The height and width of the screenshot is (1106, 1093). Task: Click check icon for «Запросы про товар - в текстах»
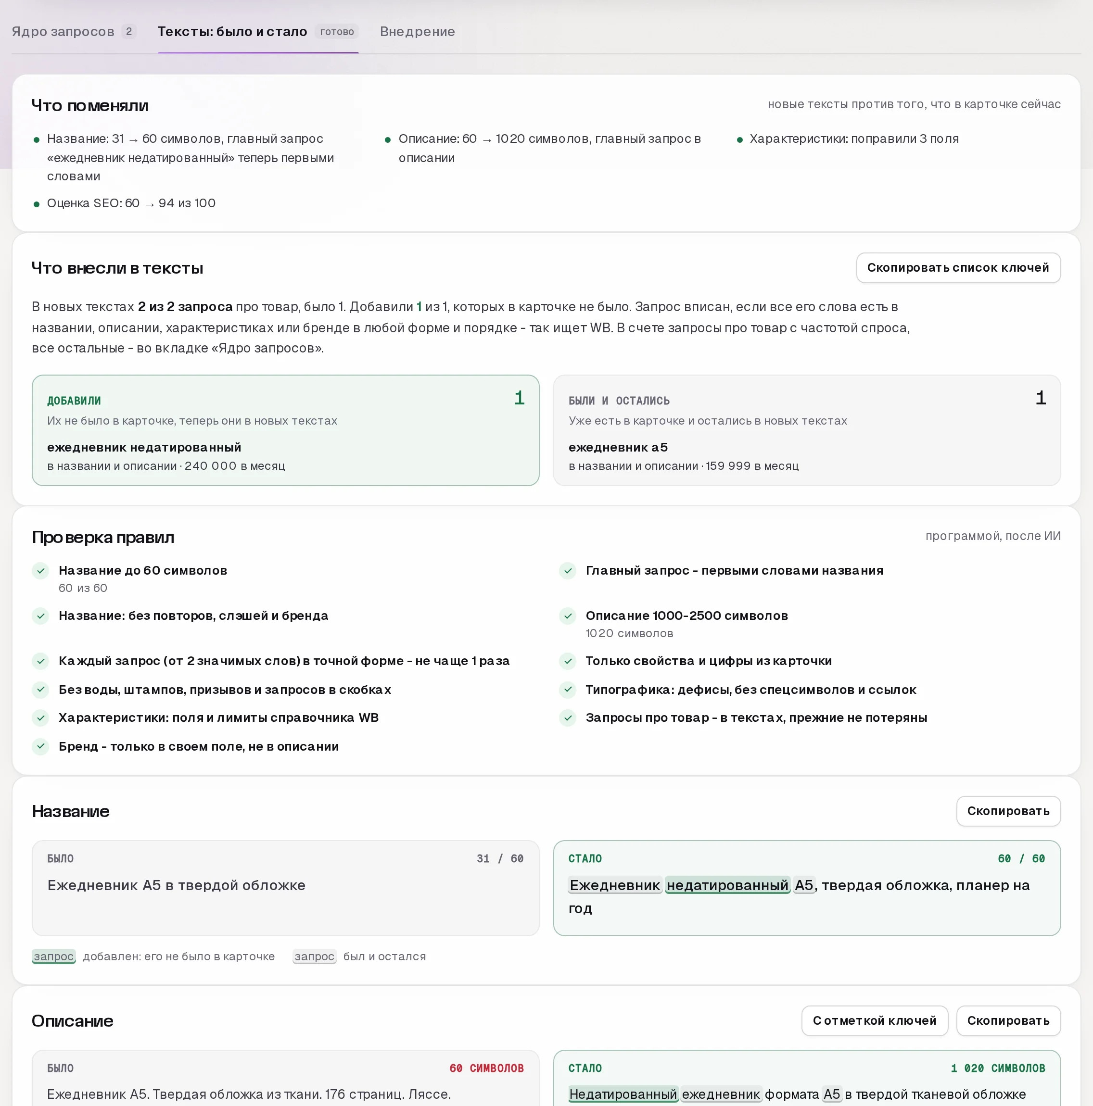tap(568, 717)
